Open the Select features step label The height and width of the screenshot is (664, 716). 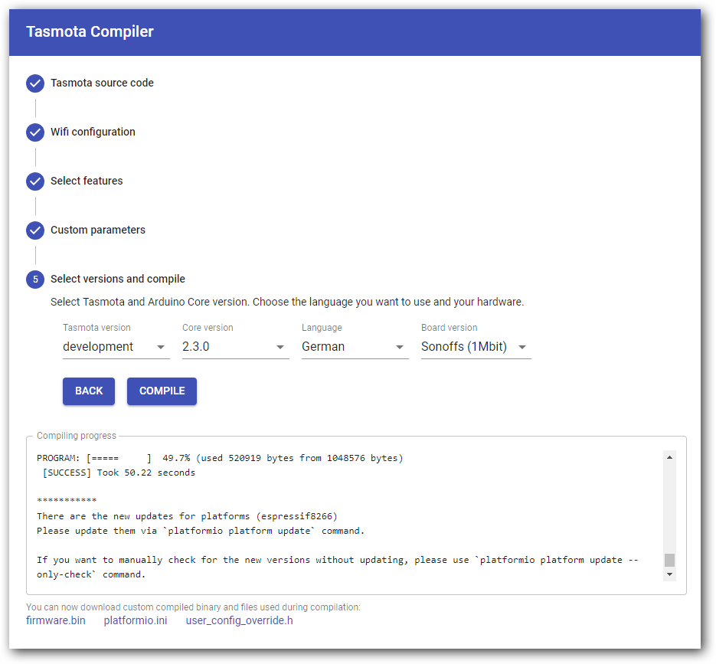[x=87, y=181]
